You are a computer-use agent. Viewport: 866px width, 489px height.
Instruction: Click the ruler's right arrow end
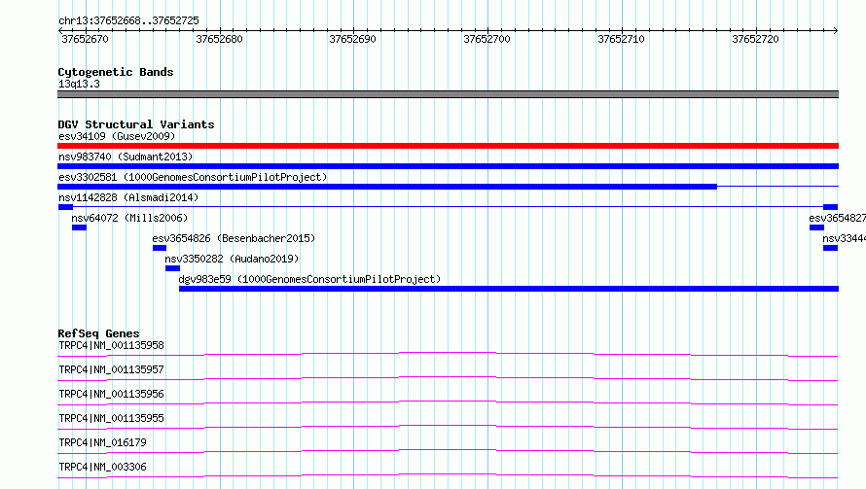pos(835,30)
